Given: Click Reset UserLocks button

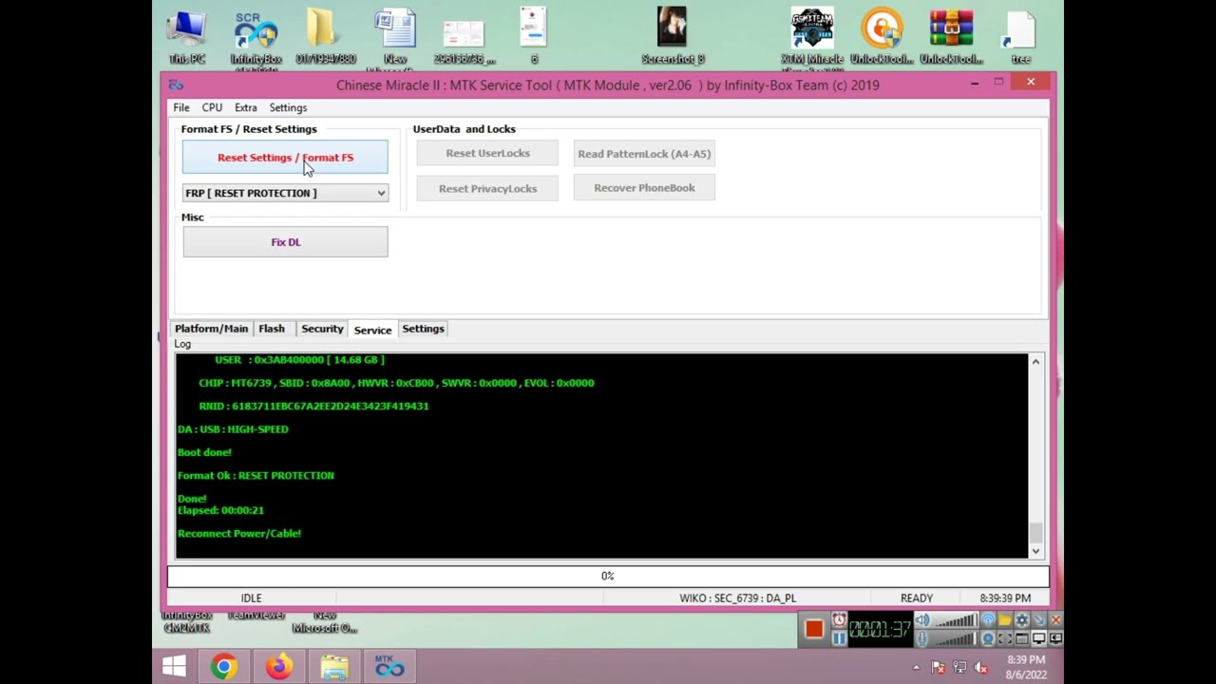Looking at the screenshot, I should (x=487, y=153).
